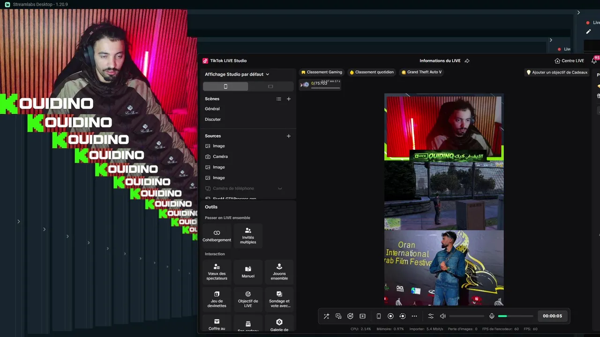Mute the speaker audio
600x337 pixels.
(x=442, y=316)
